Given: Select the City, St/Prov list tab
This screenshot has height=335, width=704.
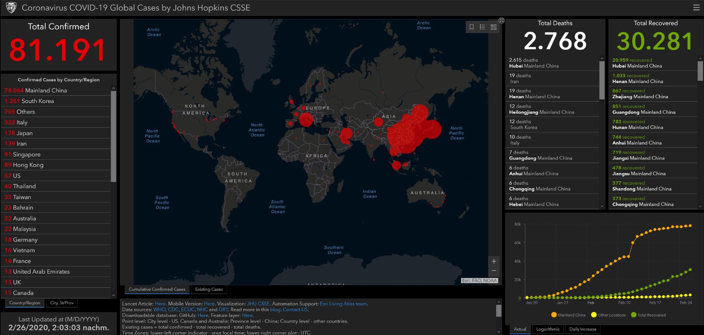Looking at the screenshot, I should (62, 303).
